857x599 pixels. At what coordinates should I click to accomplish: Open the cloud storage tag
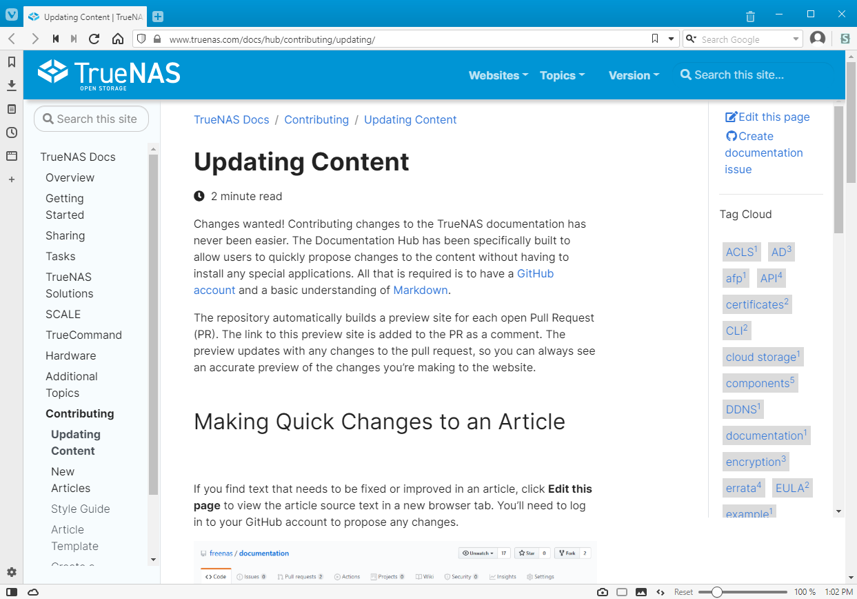[763, 356]
